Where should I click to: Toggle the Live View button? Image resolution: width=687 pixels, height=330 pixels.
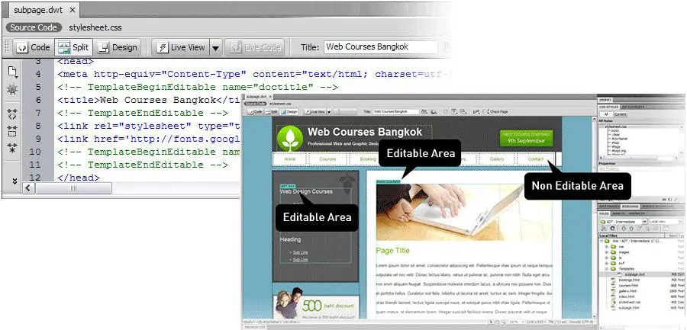point(180,47)
